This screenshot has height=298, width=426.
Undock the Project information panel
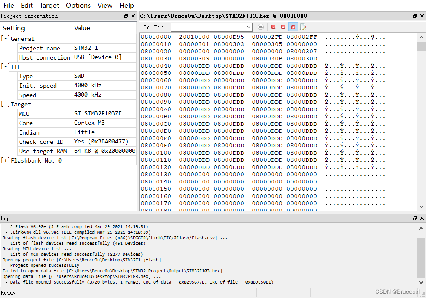coord(126,16)
